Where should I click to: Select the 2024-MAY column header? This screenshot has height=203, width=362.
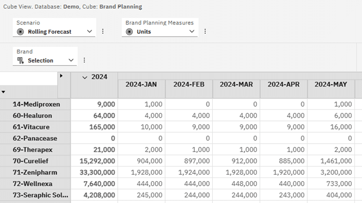pos(331,89)
